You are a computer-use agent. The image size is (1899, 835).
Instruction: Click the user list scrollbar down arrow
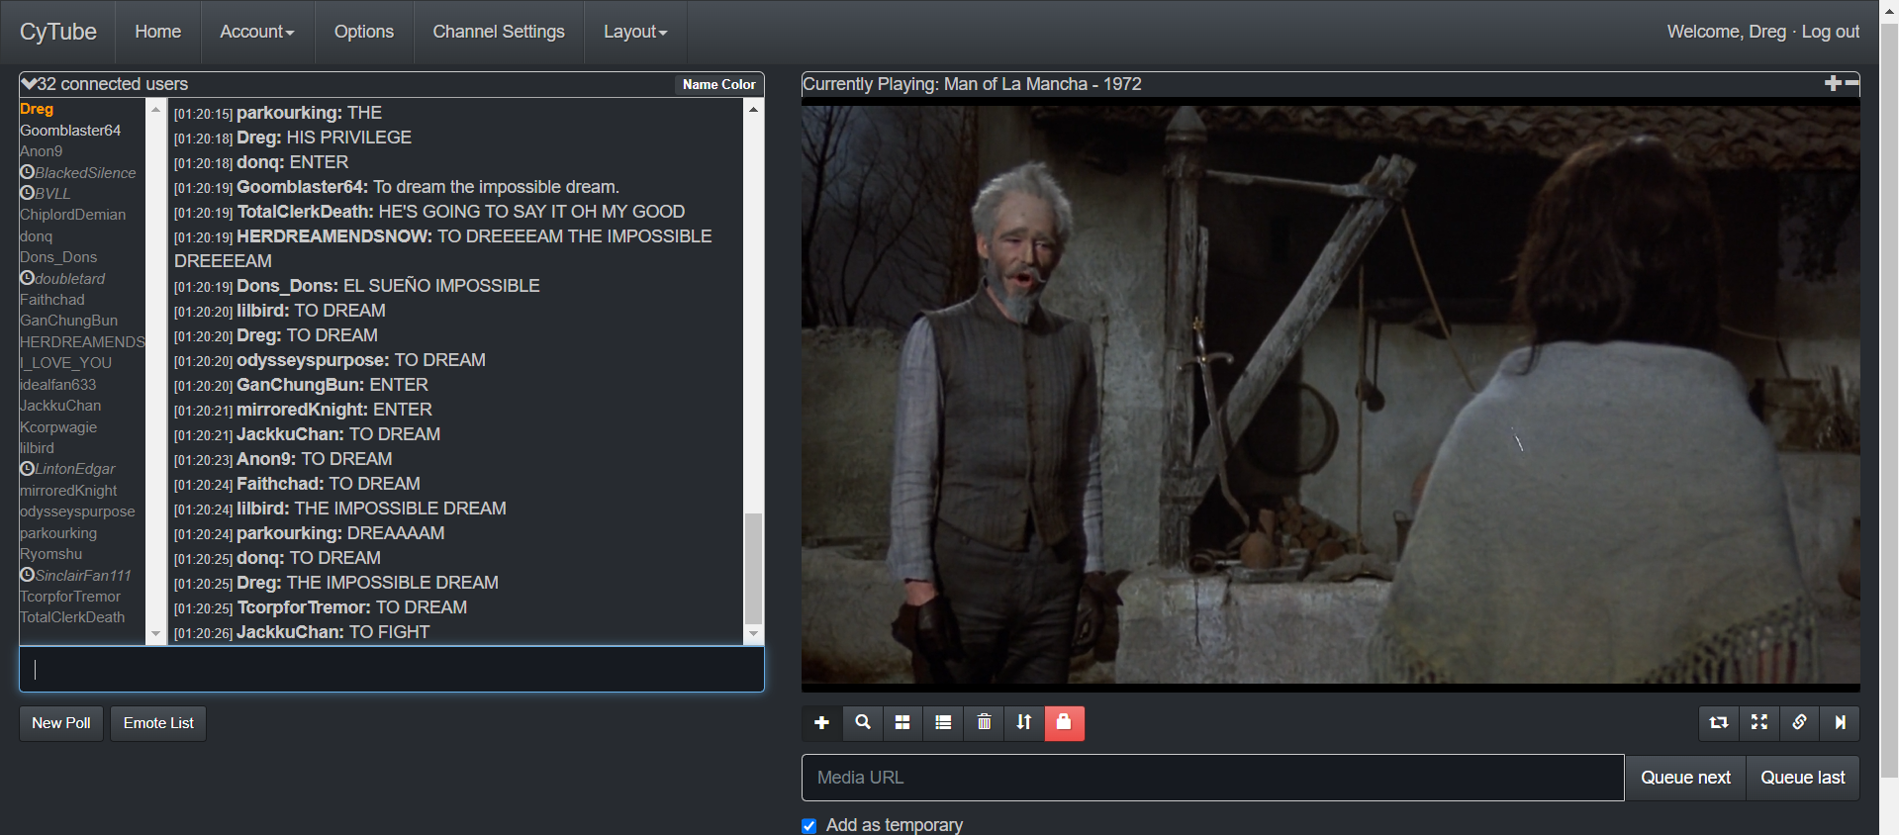(x=155, y=634)
